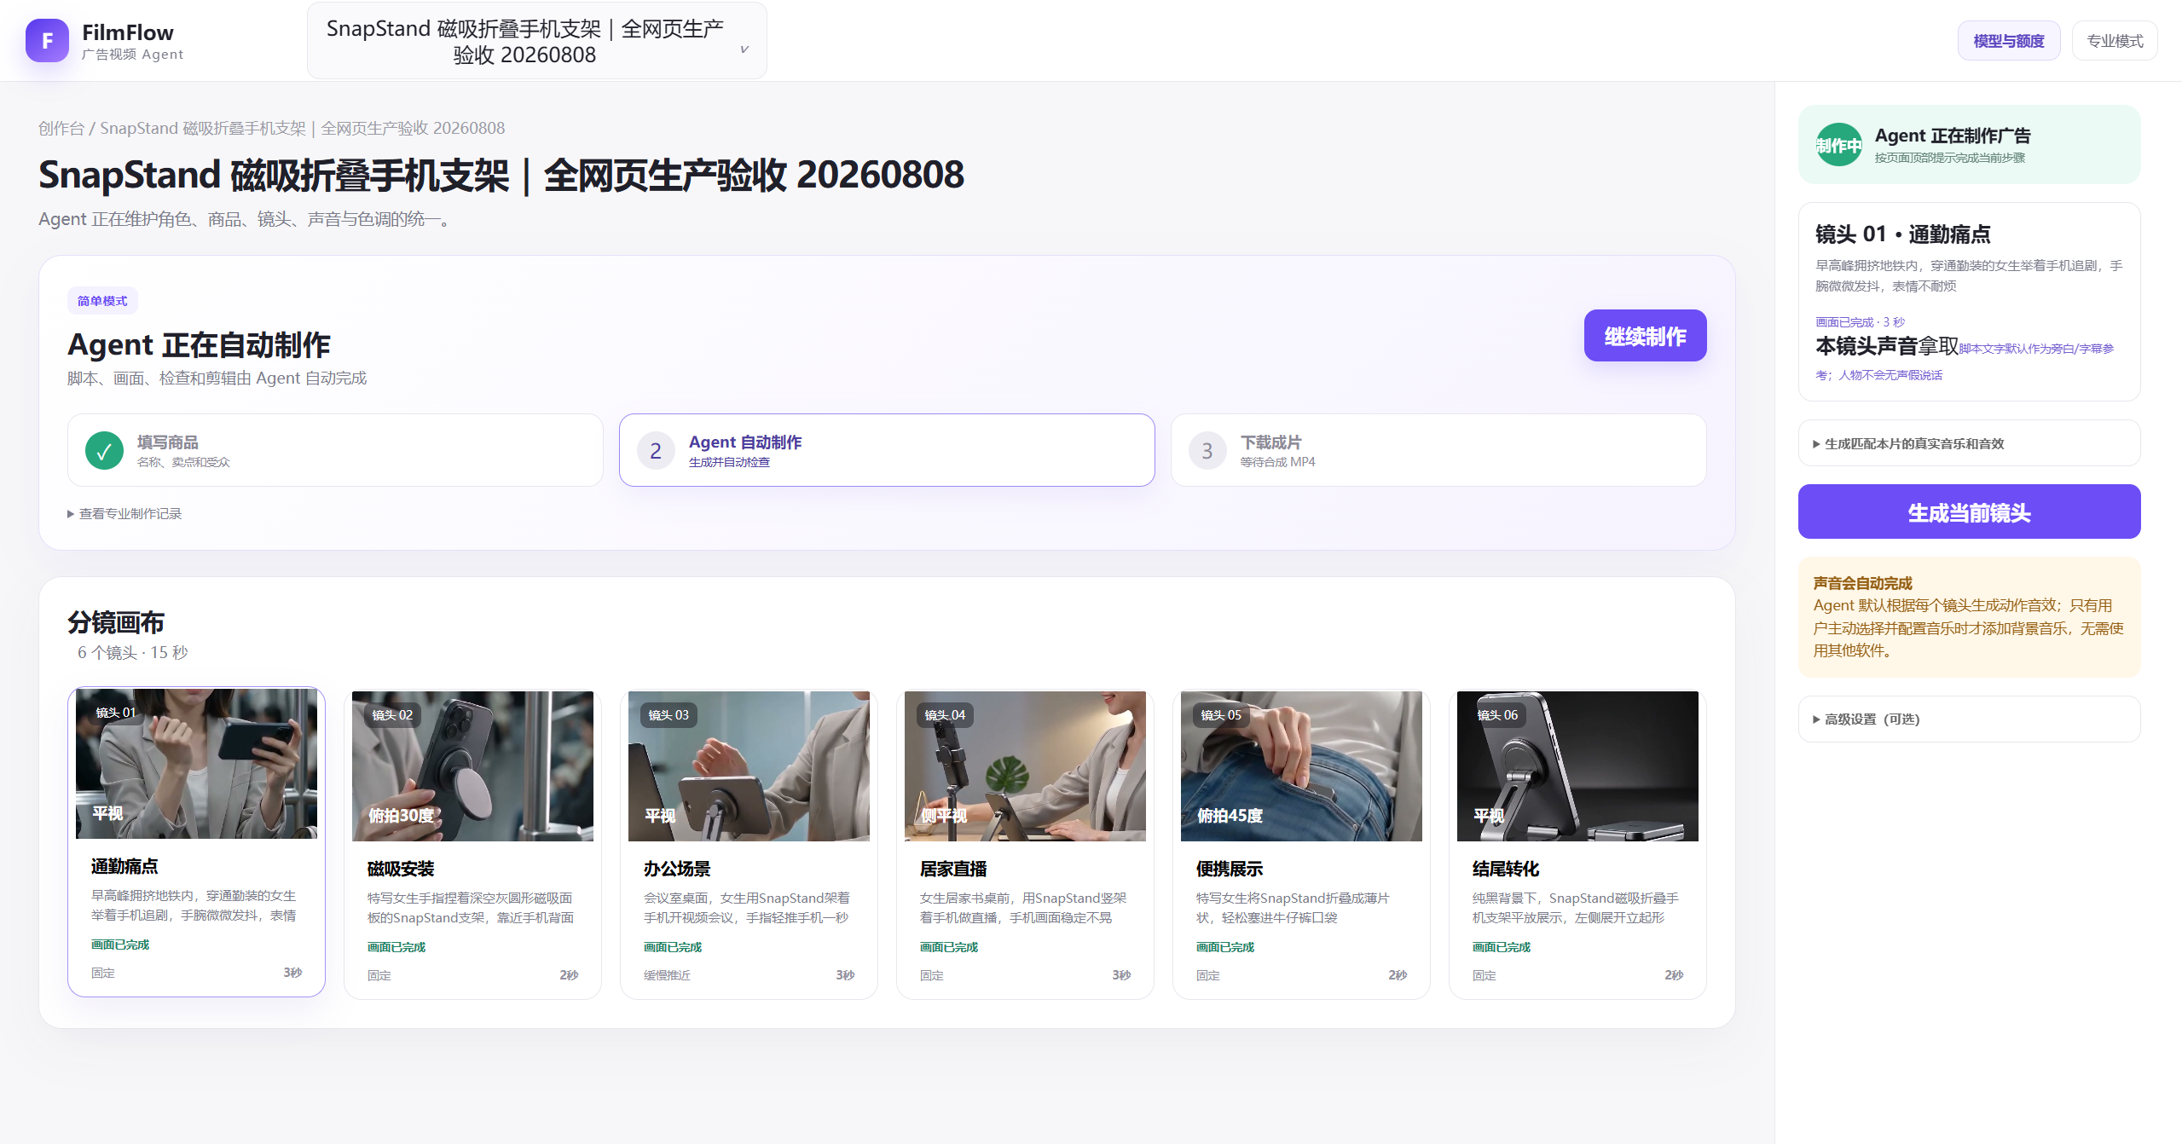Click the project name breadcrumb link
The width and height of the screenshot is (2182, 1144).
tap(303, 128)
